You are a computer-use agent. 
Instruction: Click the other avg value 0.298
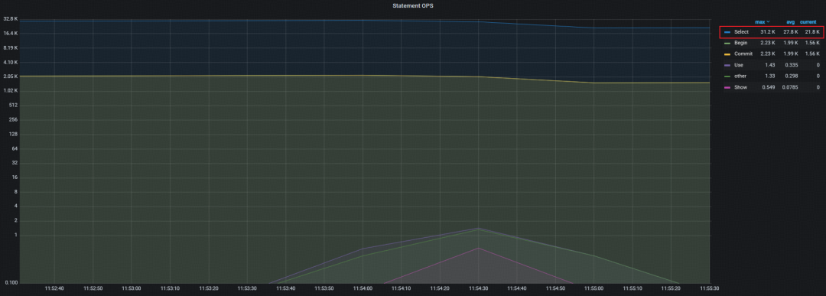(x=792, y=76)
